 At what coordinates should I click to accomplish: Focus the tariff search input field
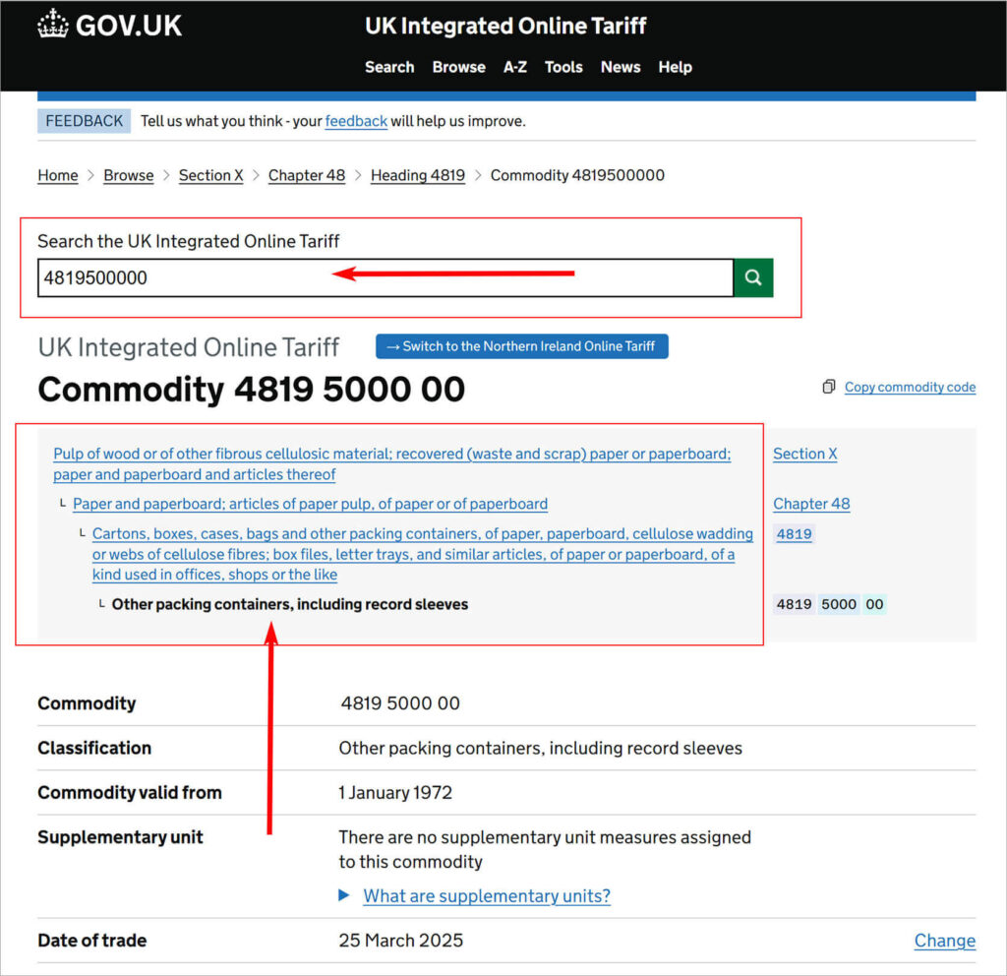385,278
